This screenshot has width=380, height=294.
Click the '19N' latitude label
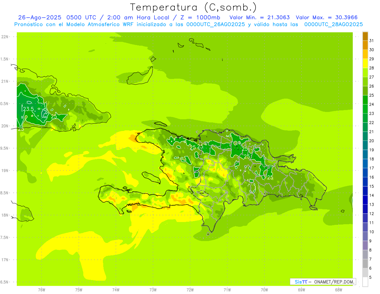(x=5, y=171)
